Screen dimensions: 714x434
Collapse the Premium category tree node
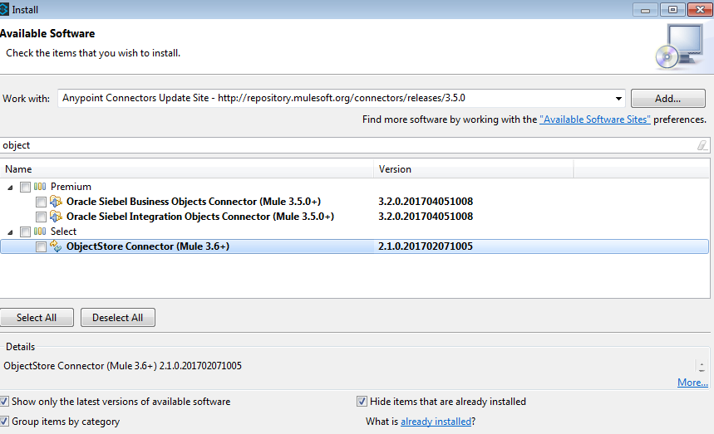(10, 187)
